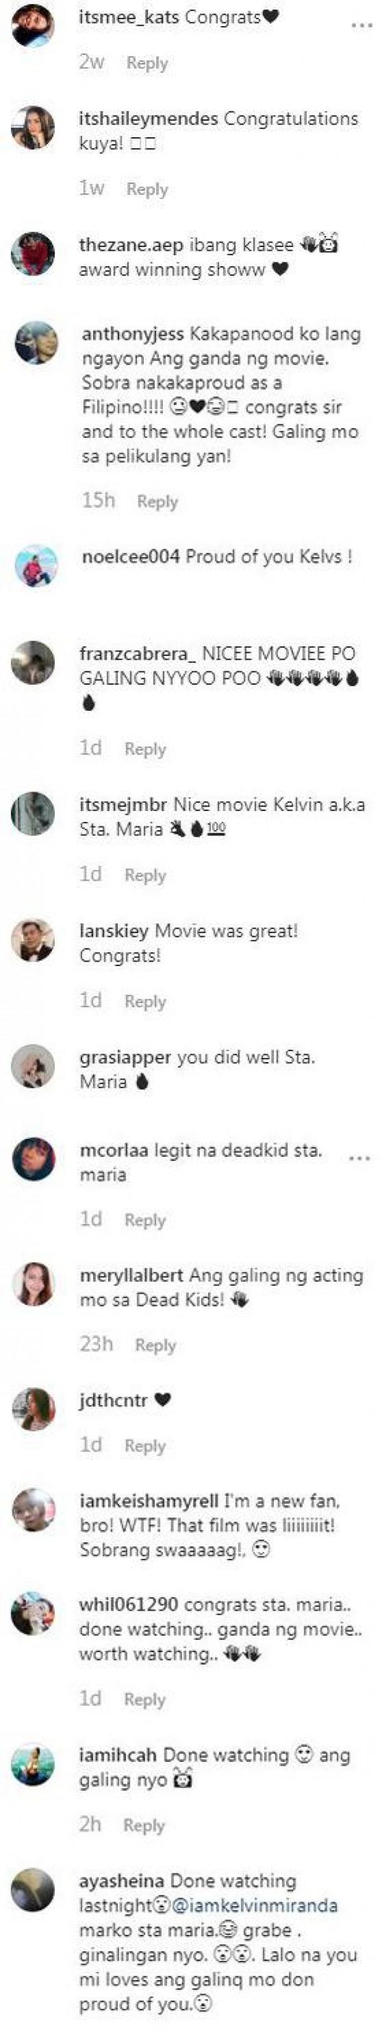View thezane.aep profile photo
382x2035 pixels.
point(33,253)
